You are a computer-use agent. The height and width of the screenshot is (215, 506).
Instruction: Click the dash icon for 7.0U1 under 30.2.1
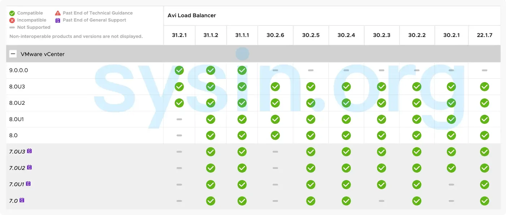451,184
